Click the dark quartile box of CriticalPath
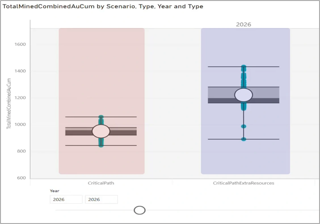The image size is (320, 224). tap(123, 133)
